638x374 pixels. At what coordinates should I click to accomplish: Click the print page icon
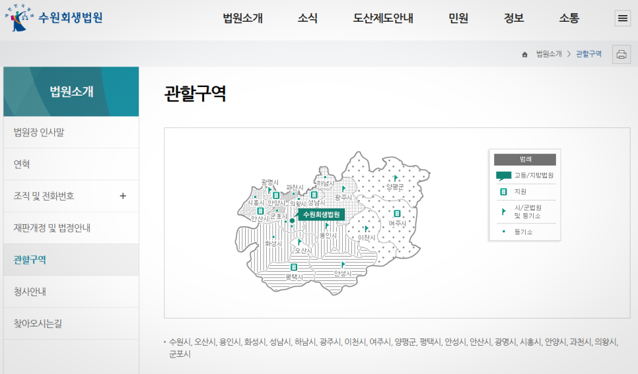coord(621,54)
